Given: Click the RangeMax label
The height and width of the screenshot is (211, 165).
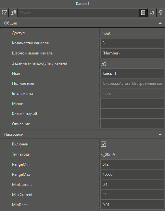Looking at the screenshot, I should tap(21, 174).
